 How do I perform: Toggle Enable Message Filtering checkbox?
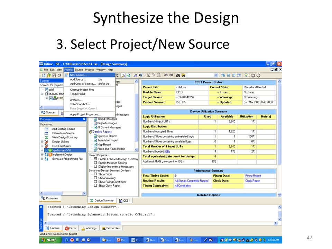click(95, 163)
